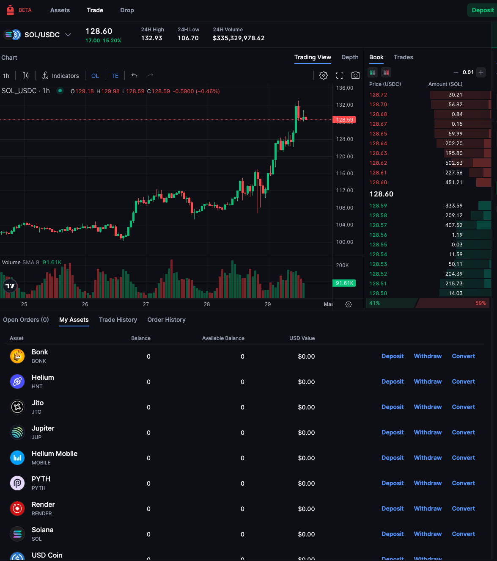
Task: Open the Trade History tab
Action: pos(118,320)
